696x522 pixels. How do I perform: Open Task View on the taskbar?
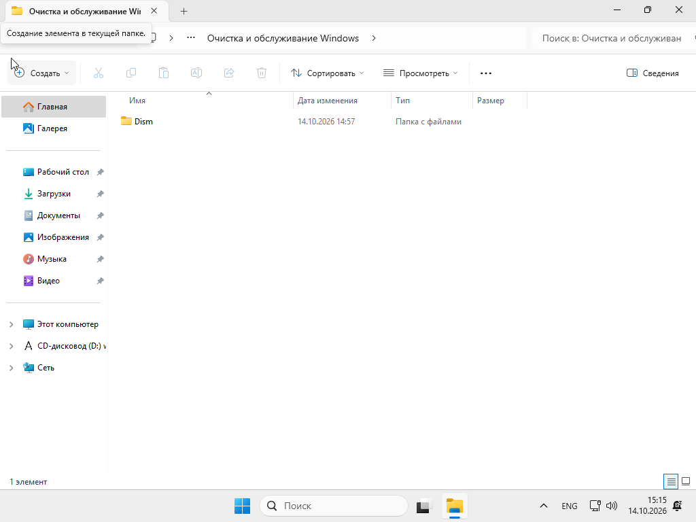point(424,506)
